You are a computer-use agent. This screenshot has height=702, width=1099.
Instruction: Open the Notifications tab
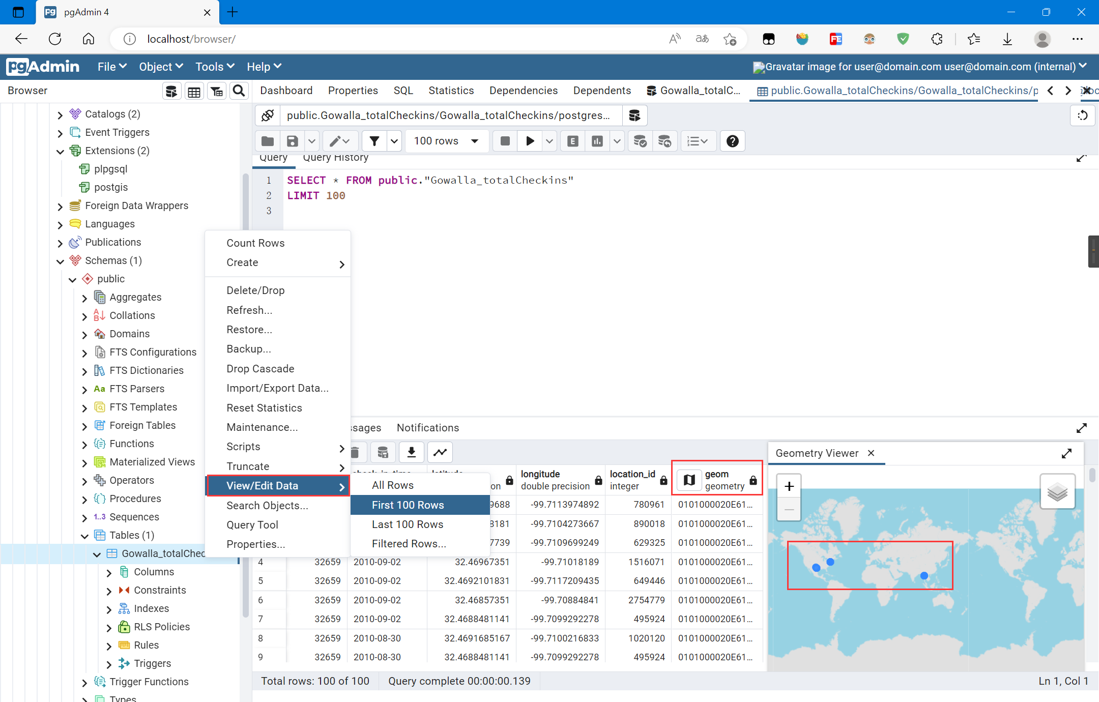coord(428,428)
